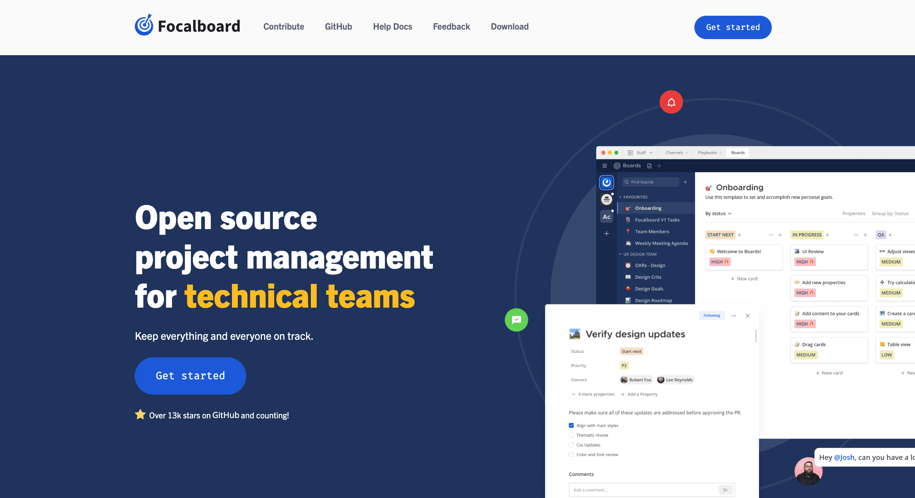This screenshot has height=498, width=915.
Task: Open the Contribute nav item
Action: (283, 27)
